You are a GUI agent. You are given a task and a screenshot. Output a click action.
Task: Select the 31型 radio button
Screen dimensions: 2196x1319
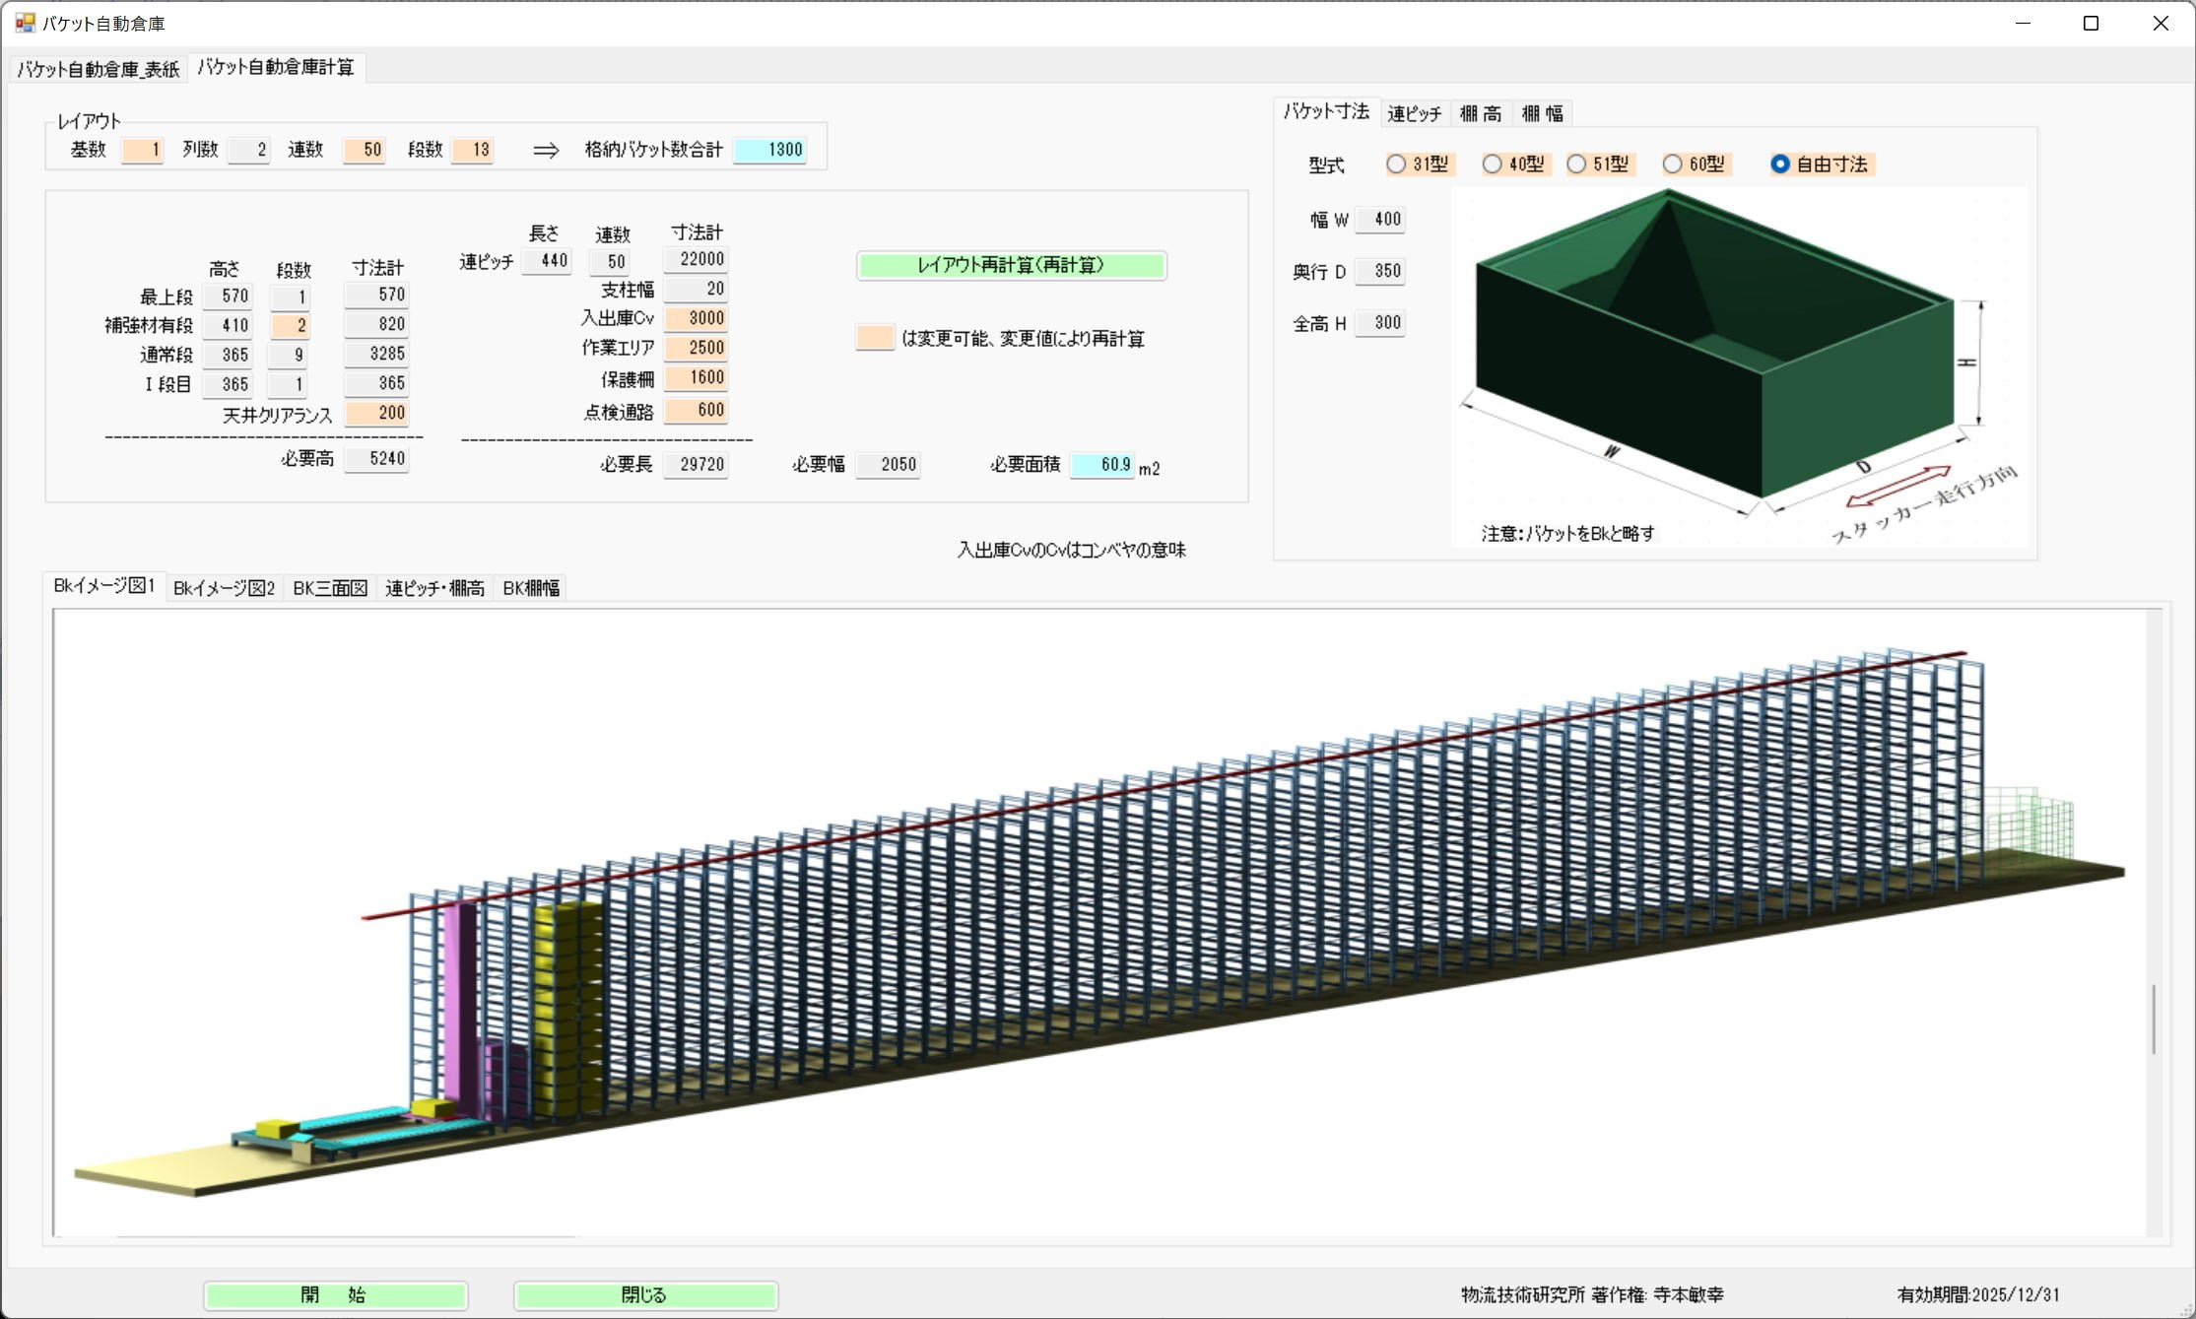[x=1396, y=165]
